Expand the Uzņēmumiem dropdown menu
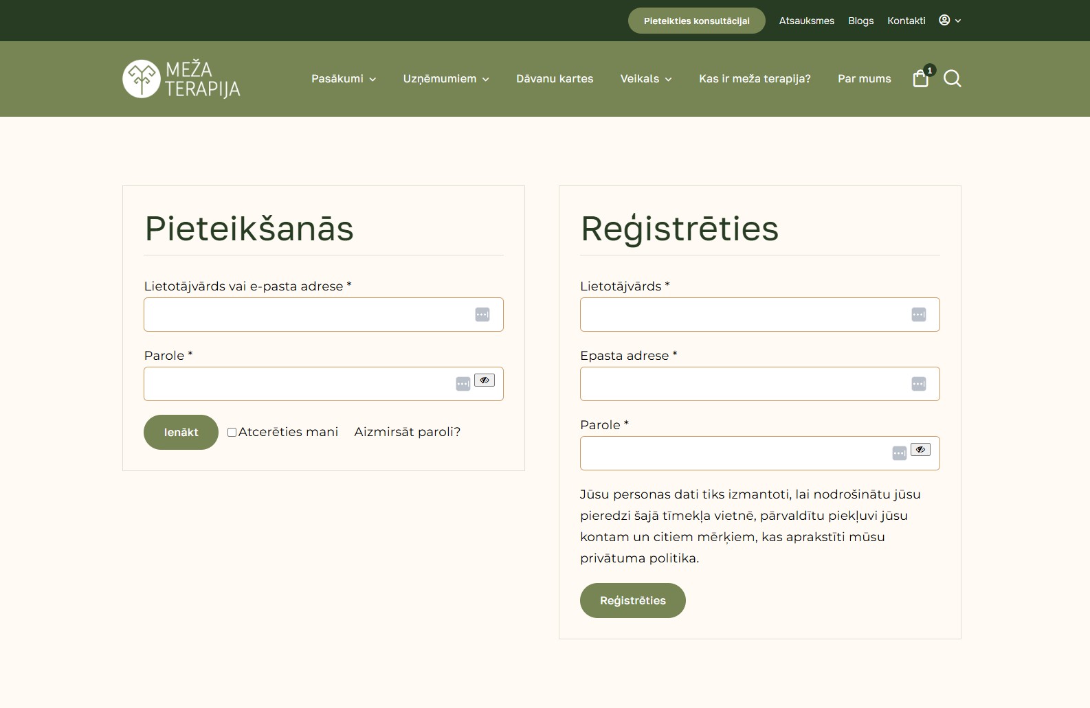 click(x=446, y=79)
